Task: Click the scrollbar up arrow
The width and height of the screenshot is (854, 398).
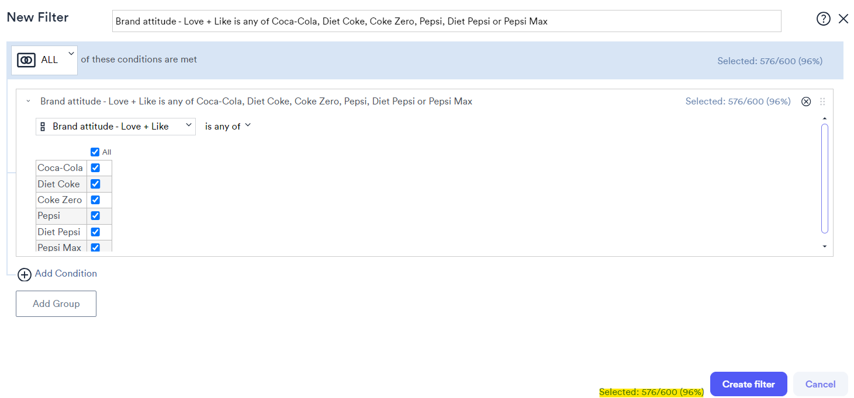Action: pyautogui.click(x=825, y=119)
